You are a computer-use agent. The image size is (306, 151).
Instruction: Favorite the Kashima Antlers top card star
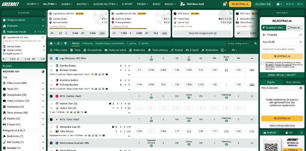(x=168, y=14)
